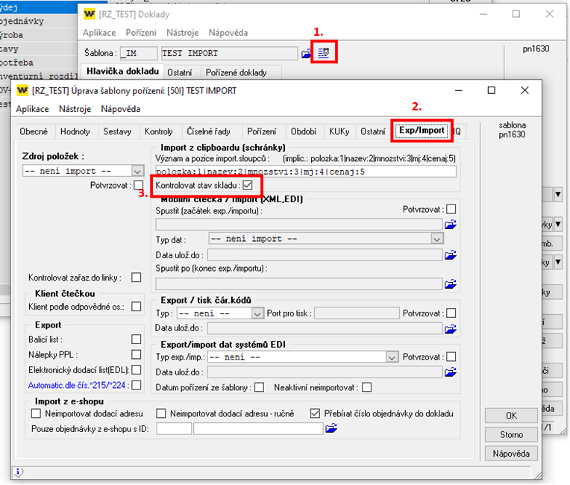This screenshot has width=570, height=485.
Task: Uncheck Přebírat číslo objednávky do dokladu
Action: click(x=315, y=413)
